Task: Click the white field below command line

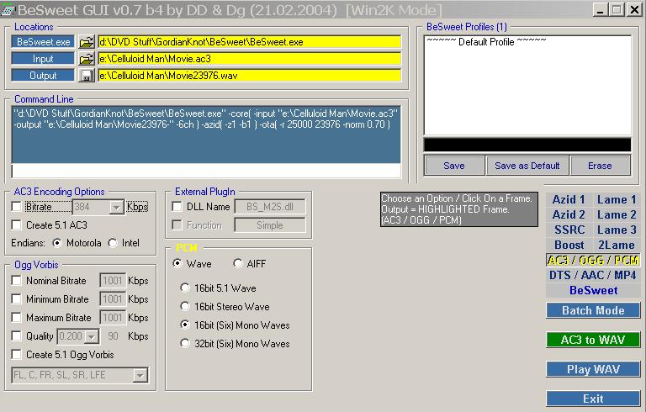Action: tap(206, 171)
